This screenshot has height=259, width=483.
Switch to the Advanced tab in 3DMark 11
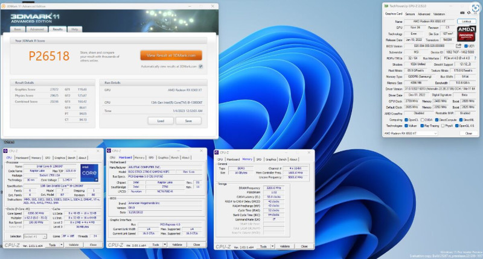point(37,29)
